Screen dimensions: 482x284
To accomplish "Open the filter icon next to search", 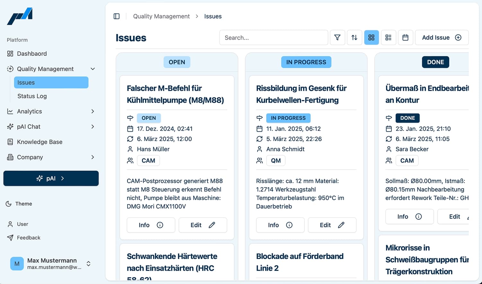I will (x=337, y=38).
